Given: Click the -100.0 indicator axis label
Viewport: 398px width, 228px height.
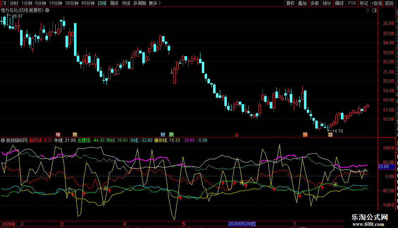Looking at the screenshot, I should 388,205.
